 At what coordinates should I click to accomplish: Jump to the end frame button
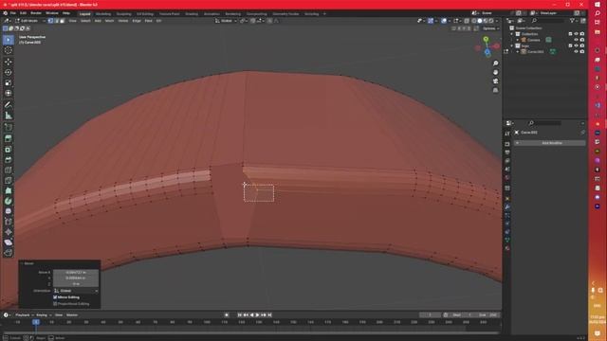(x=269, y=315)
